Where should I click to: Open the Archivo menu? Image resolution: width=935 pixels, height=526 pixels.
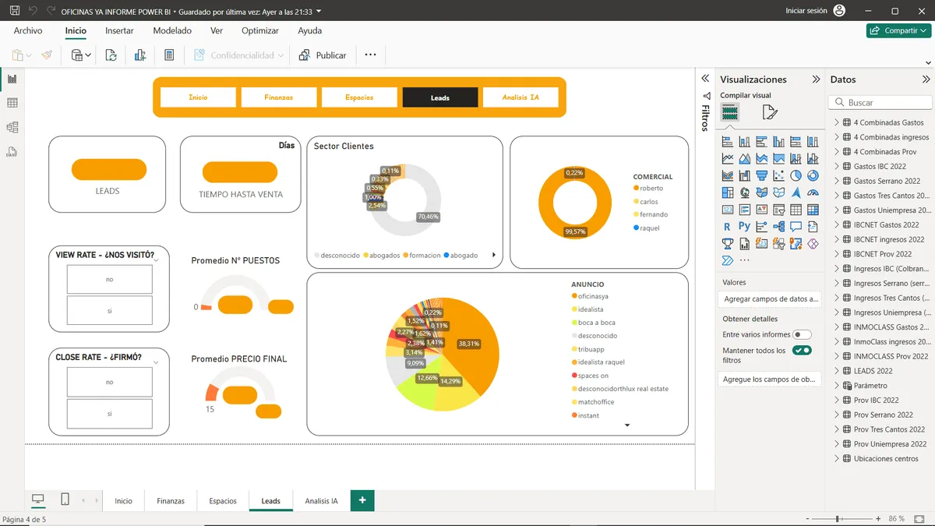pos(28,30)
